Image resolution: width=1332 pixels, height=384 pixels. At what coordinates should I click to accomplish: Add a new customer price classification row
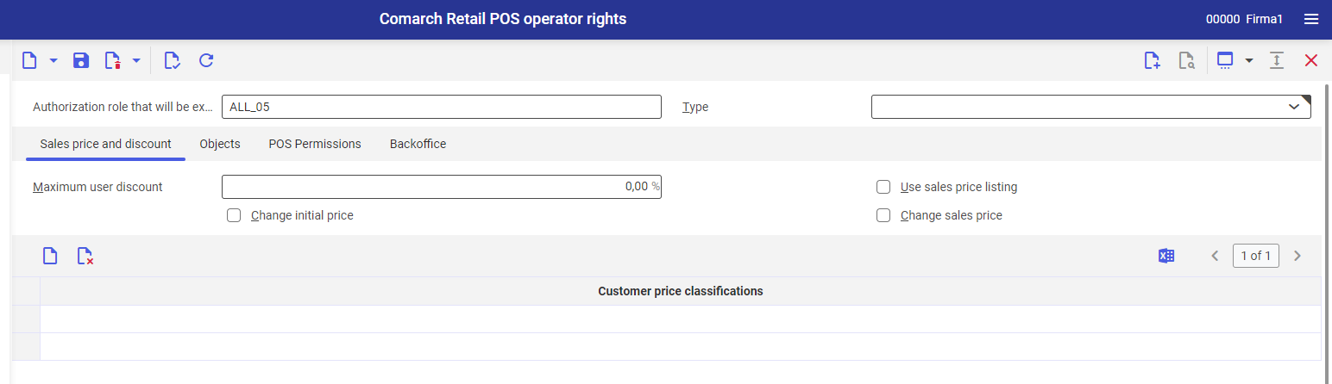point(50,256)
